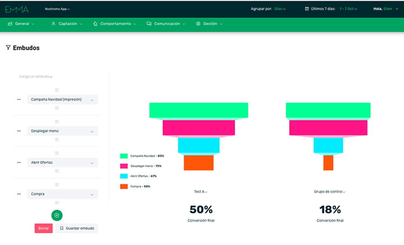Open the Nostromo App selector

pos(57,9)
